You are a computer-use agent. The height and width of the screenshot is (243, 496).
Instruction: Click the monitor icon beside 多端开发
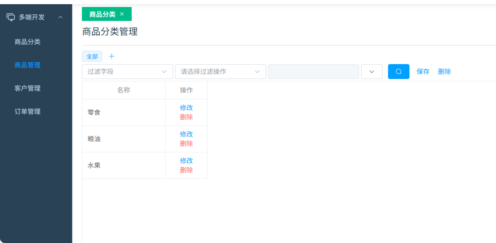coord(10,17)
